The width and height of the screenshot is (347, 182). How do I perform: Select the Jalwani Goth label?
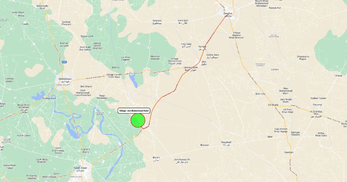point(191,68)
